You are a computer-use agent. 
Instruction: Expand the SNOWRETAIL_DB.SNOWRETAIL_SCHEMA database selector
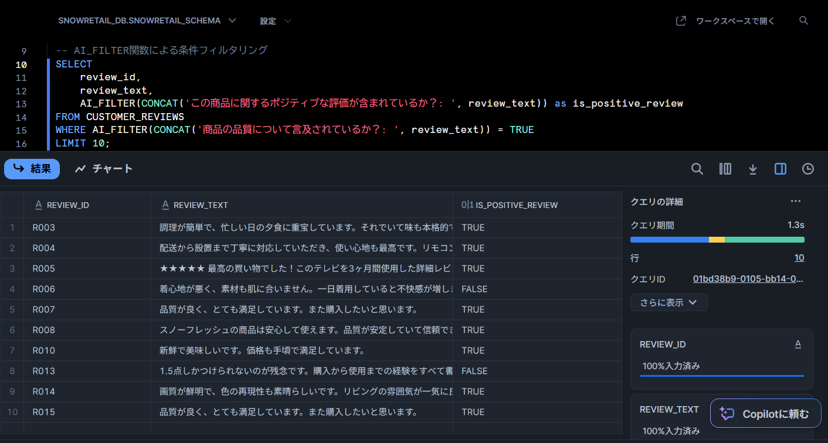tap(147, 21)
